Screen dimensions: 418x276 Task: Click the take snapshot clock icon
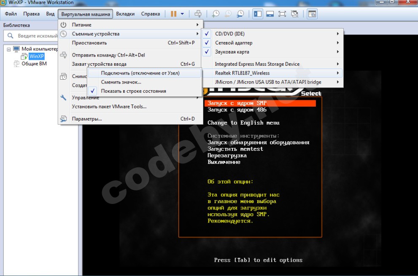tap(216, 14)
